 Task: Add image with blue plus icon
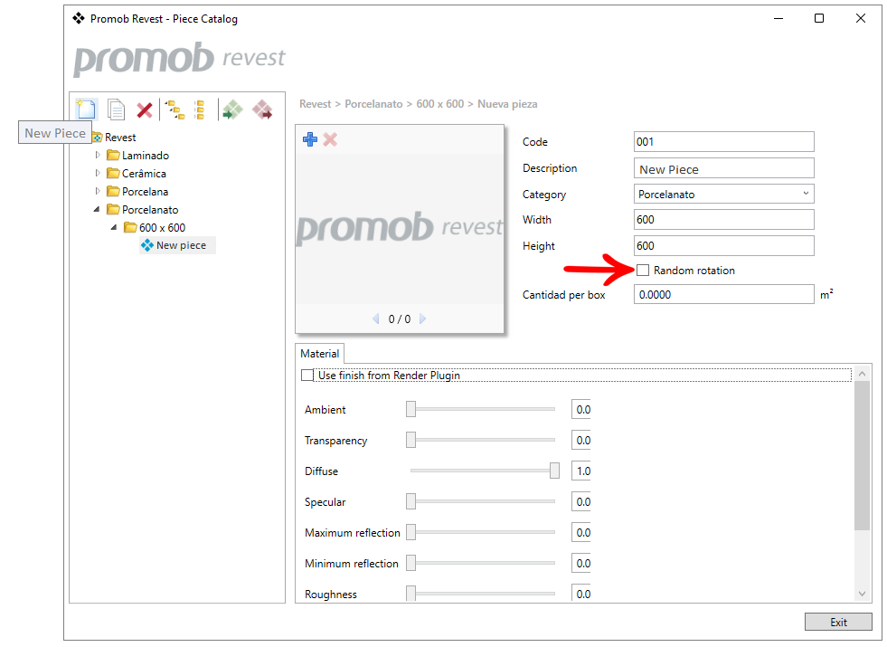310,139
